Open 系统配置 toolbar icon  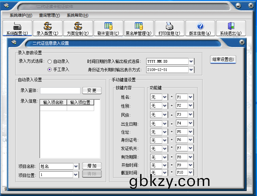click(17, 26)
